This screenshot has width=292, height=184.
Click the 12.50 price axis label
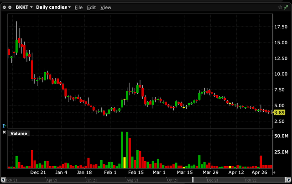(281, 58)
